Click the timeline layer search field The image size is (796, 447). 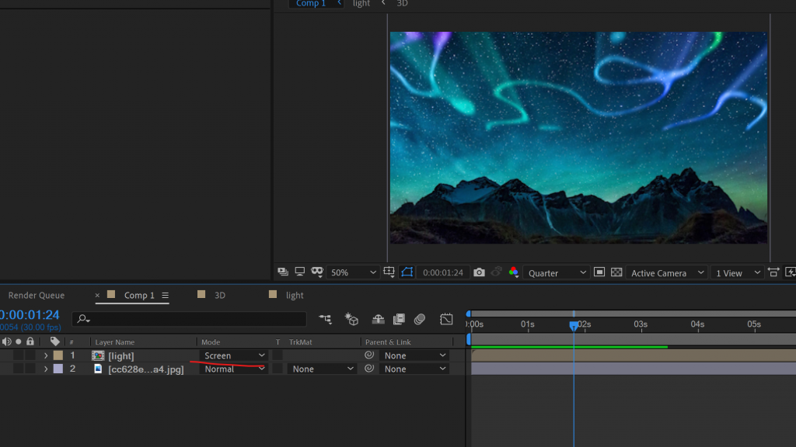pyautogui.click(x=194, y=319)
